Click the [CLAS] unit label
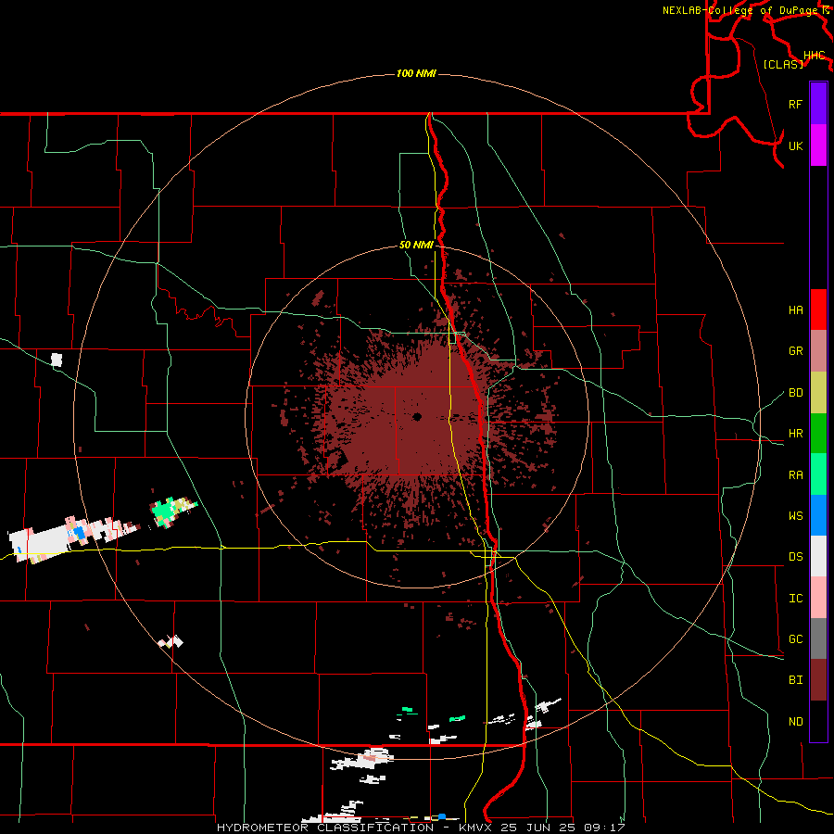The image size is (834, 834). pos(783,65)
